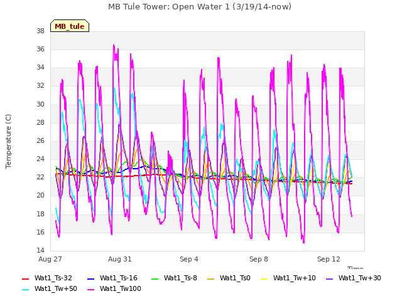This screenshot has height=301, width=402.
Task: Click the Sep 8 x-axis tick label
Action: click(259, 259)
